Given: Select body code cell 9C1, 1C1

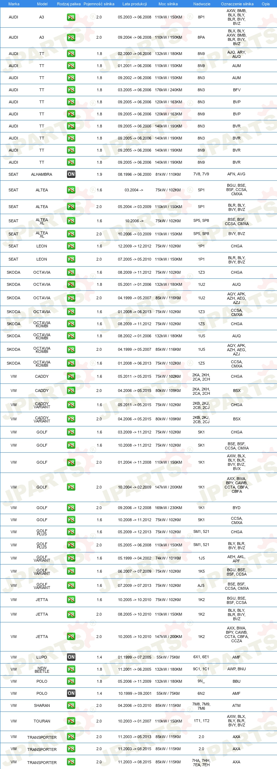Looking at the screenshot, I should pyautogui.click(x=201, y=669).
